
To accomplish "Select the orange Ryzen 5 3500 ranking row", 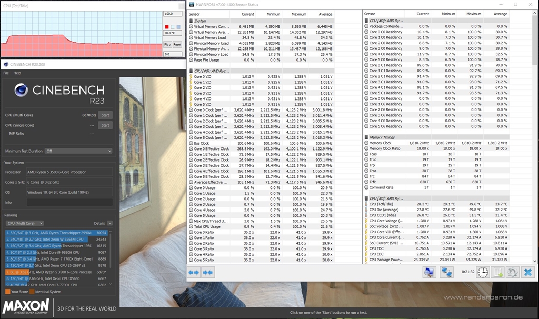I will [56, 272].
